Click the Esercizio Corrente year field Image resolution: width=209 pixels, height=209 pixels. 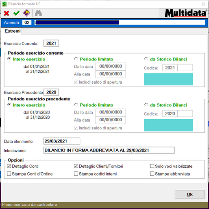tap(51, 43)
